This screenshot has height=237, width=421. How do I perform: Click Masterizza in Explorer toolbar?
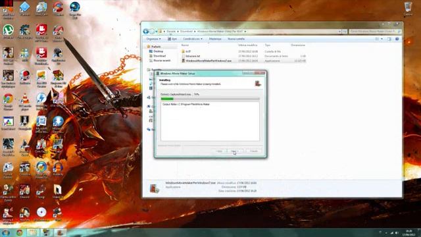click(215, 39)
